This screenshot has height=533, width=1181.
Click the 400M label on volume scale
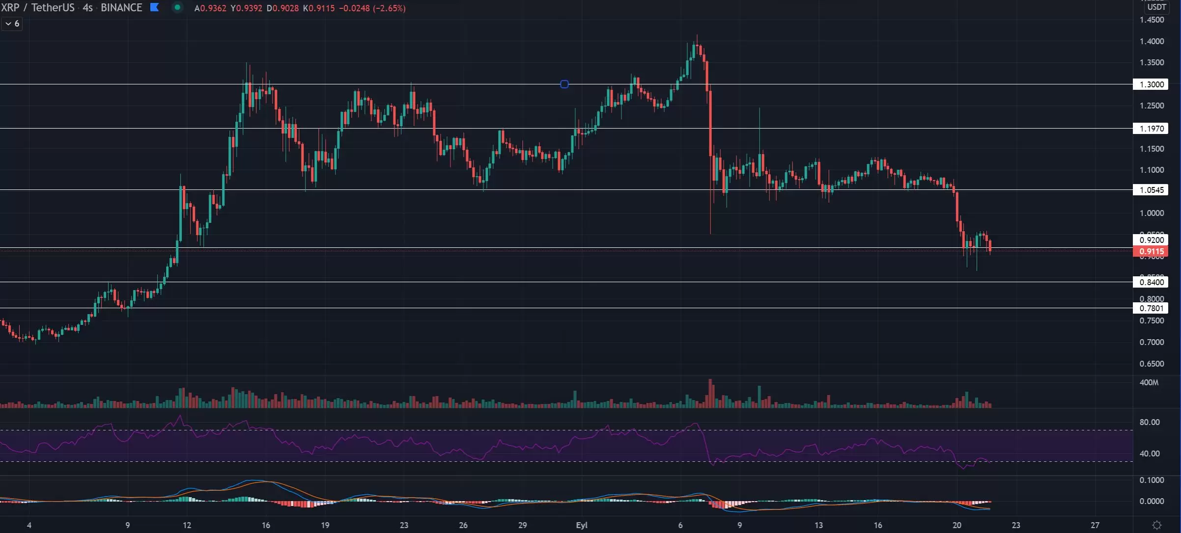(1149, 382)
